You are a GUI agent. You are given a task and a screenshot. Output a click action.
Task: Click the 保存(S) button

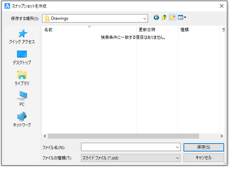[x=204, y=147]
